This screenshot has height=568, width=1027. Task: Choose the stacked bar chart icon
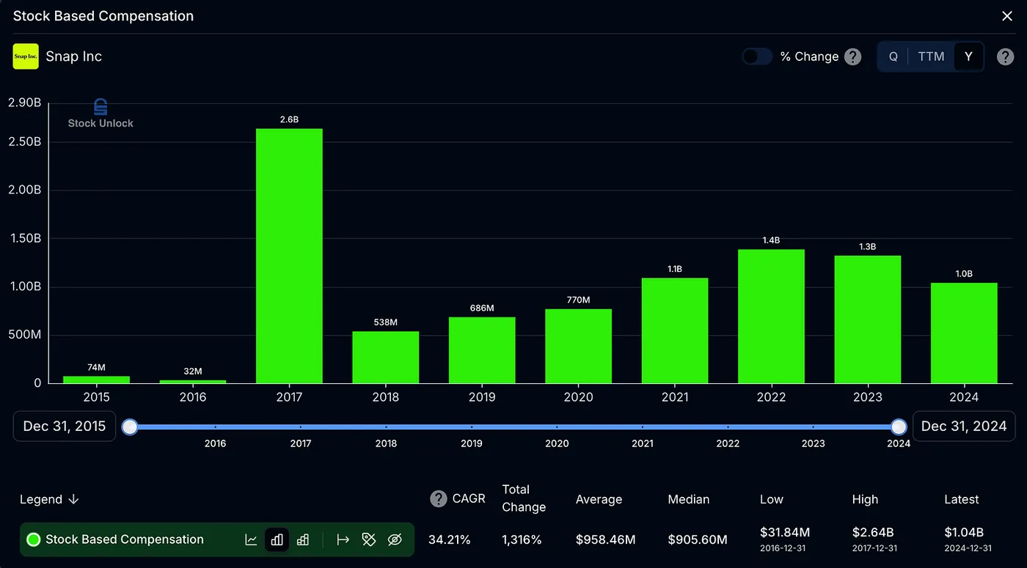(x=303, y=540)
